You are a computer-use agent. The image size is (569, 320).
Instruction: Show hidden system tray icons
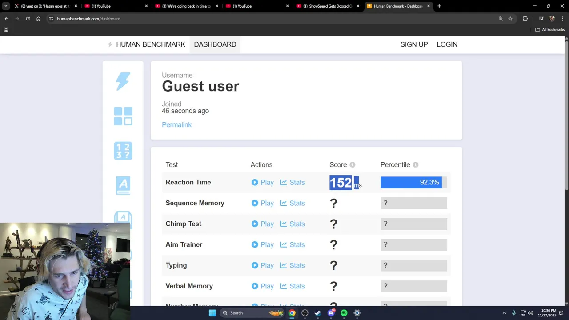(504, 313)
